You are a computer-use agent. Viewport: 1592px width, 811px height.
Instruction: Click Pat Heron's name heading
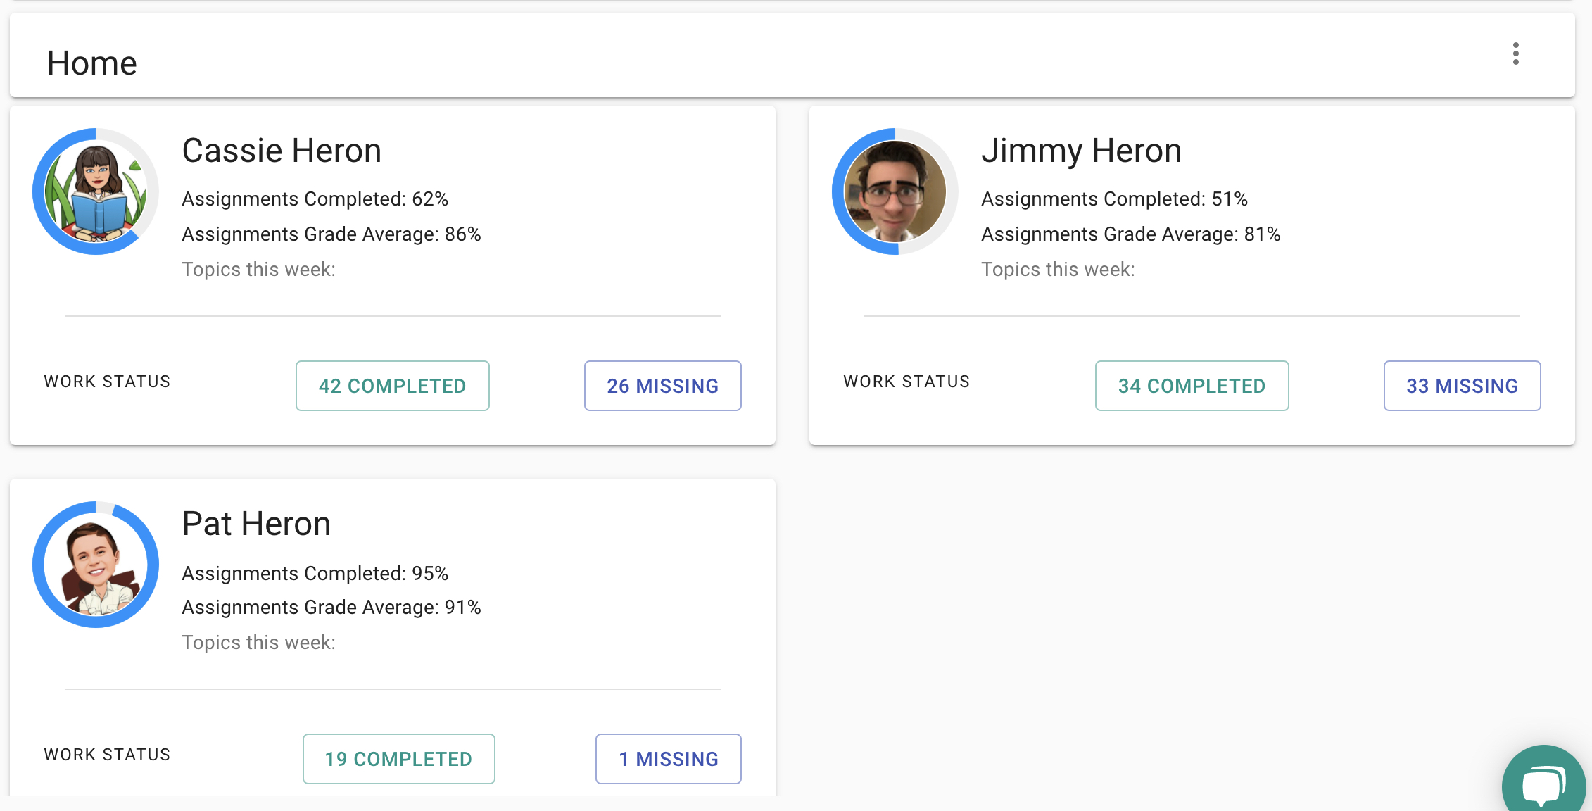coord(256,523)
